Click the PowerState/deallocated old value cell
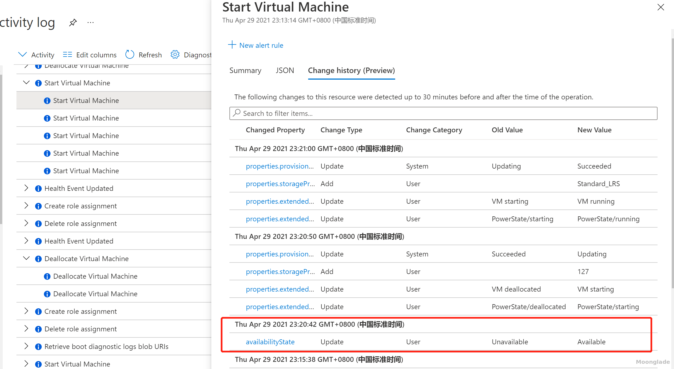674x369 pixels. pyautogui.click(x=529, y=307)
